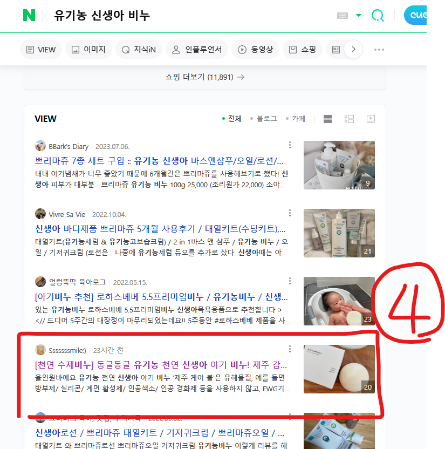Select the 카페 filter in VIEW
This screenshot has width=445, height=449.
click(x=296, y=119)
